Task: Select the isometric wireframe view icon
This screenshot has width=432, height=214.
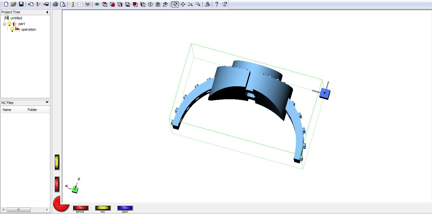Action: [150, 4]
